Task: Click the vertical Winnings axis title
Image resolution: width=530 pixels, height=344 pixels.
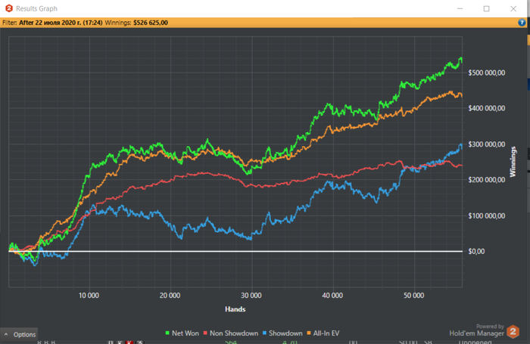Action: [513, 162]
